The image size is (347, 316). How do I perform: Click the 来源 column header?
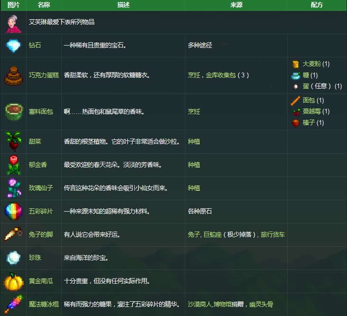(236, 5)
